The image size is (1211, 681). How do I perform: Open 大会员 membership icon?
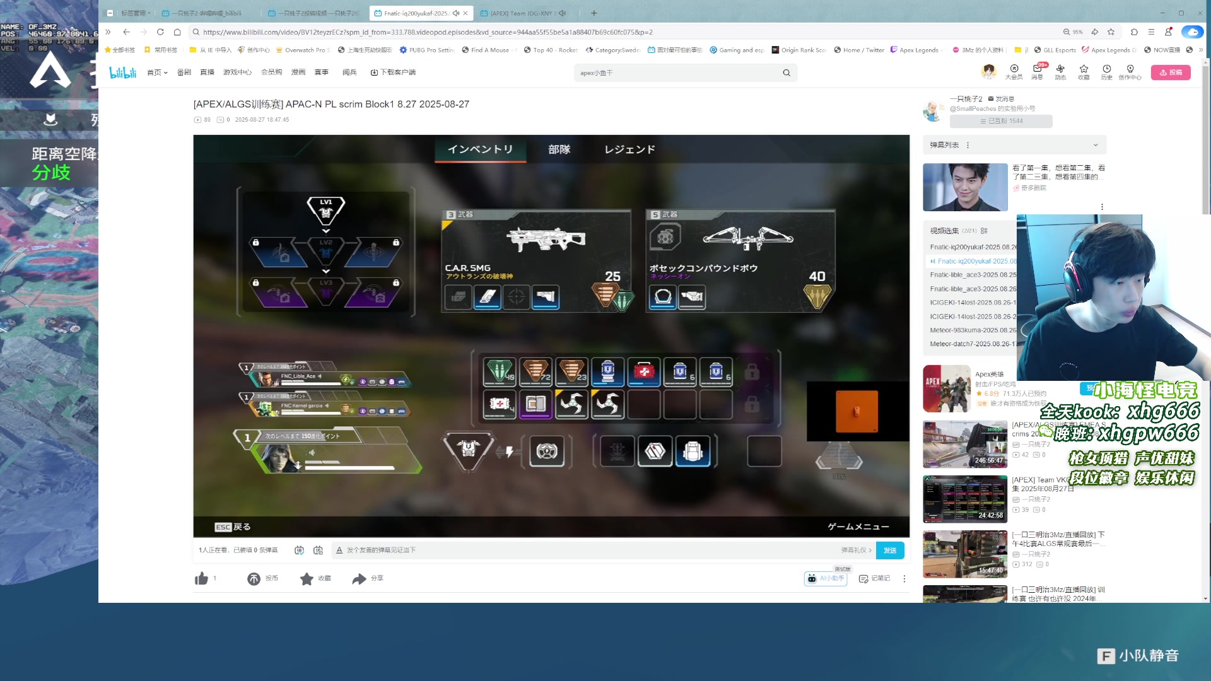click(x=1014, y=72)
